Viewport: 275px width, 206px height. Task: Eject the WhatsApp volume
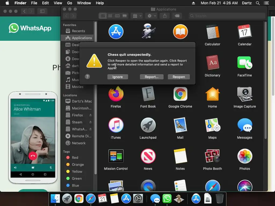91,129
